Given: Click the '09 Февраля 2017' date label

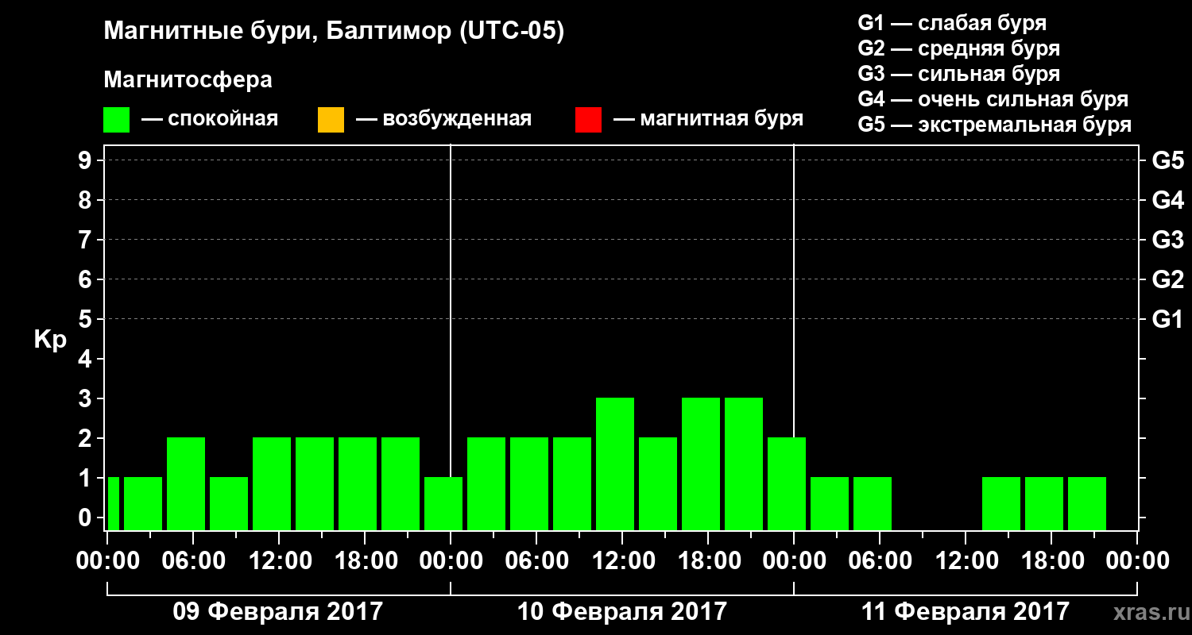Looking at the screenshot, I should 278,612.
